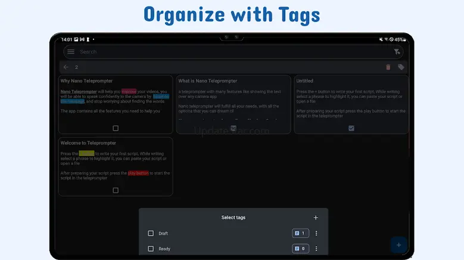Viewport: 464px width, 260px height.
Task: Add a new tag with plus icon
Action: pos(316,217)
